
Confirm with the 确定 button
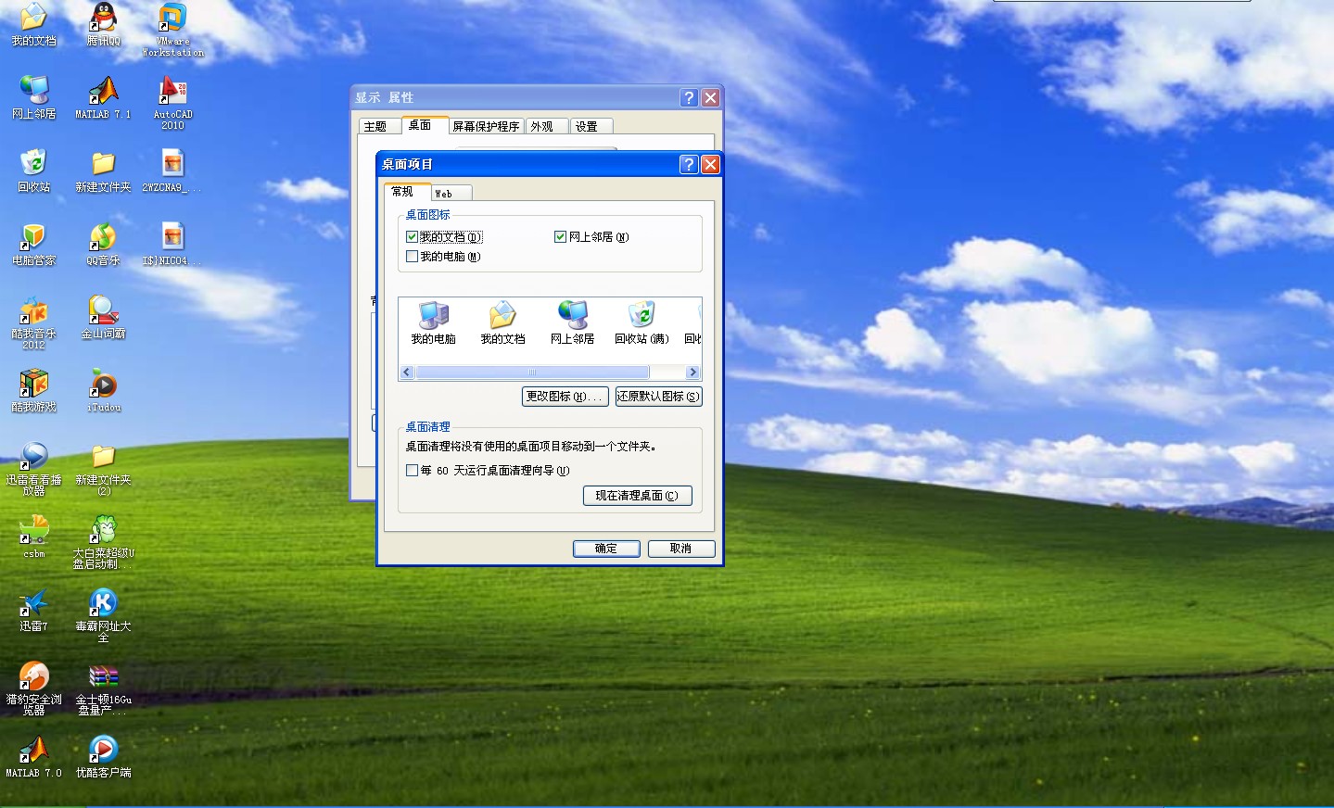click(x=606, y=549)
